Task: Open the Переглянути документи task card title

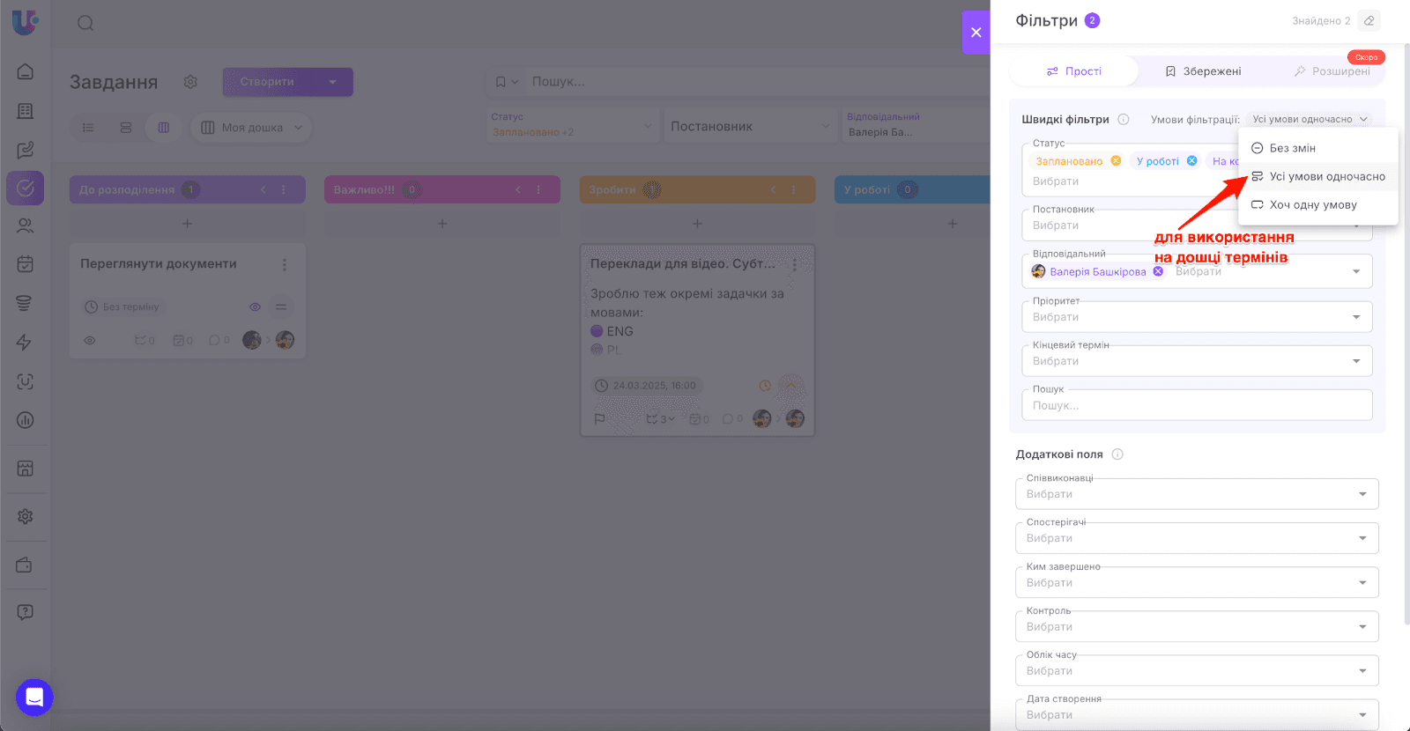Action: click(159, 263)
